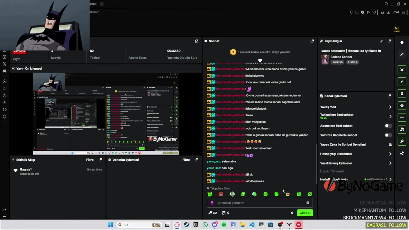Screen dimensions: 409x230
Task: Open WhatsApp from the Windows taskbar
Action: 205,225
